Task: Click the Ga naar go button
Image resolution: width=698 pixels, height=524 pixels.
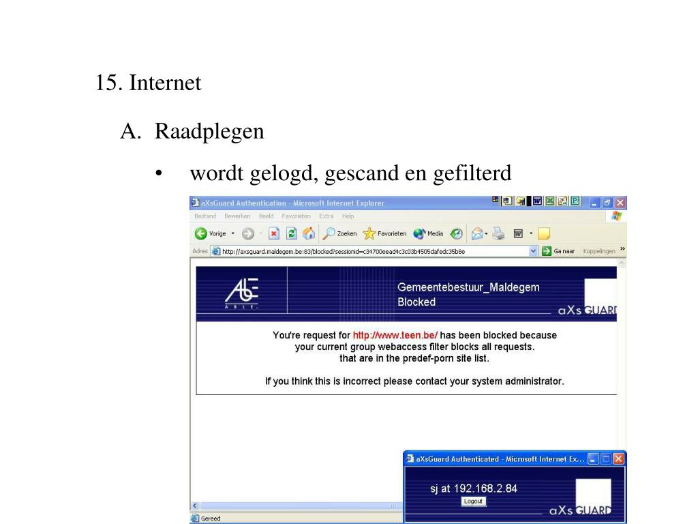Action: (558, 251)
